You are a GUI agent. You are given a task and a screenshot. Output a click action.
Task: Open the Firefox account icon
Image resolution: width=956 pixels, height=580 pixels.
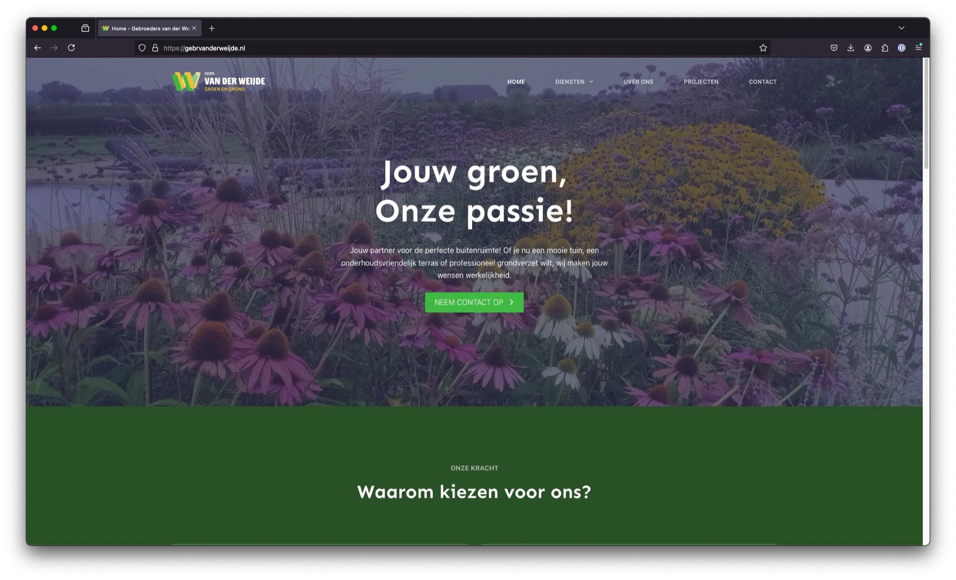(867, 48)
